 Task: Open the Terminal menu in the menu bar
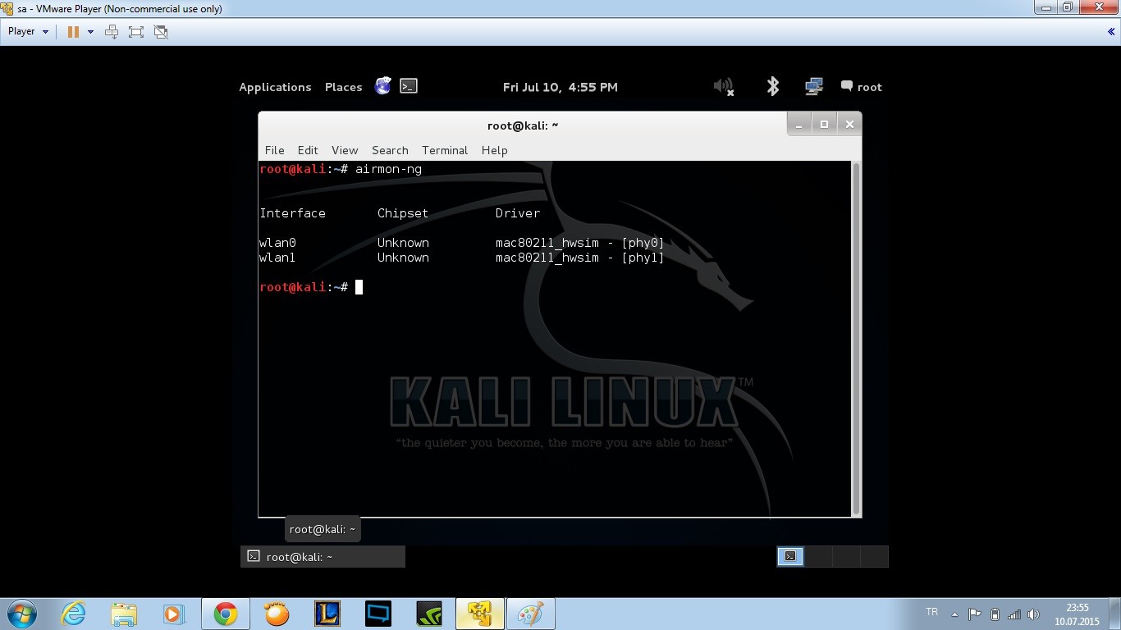(x=445, y=150)
